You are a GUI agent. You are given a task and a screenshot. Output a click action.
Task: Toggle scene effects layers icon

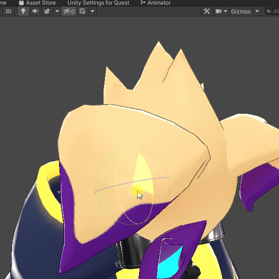pyautogui.click(x=47, y=11)
